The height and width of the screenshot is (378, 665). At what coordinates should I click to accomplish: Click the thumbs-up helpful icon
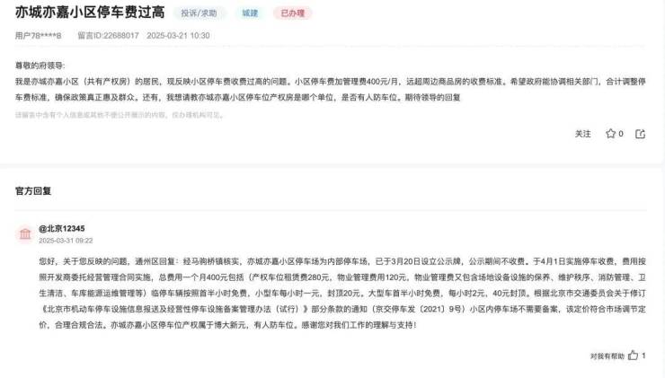coord(633,356)
